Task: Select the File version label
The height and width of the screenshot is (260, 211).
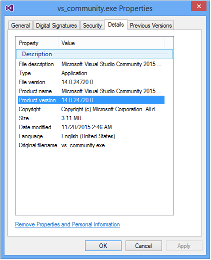Action: [32, 82]
